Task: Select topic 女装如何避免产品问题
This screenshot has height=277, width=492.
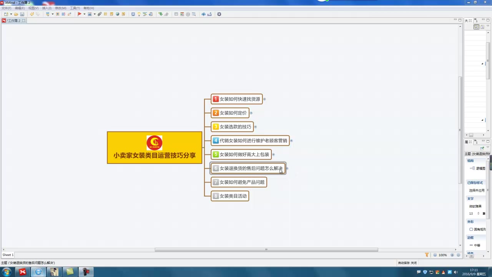Action: point(239,182)
